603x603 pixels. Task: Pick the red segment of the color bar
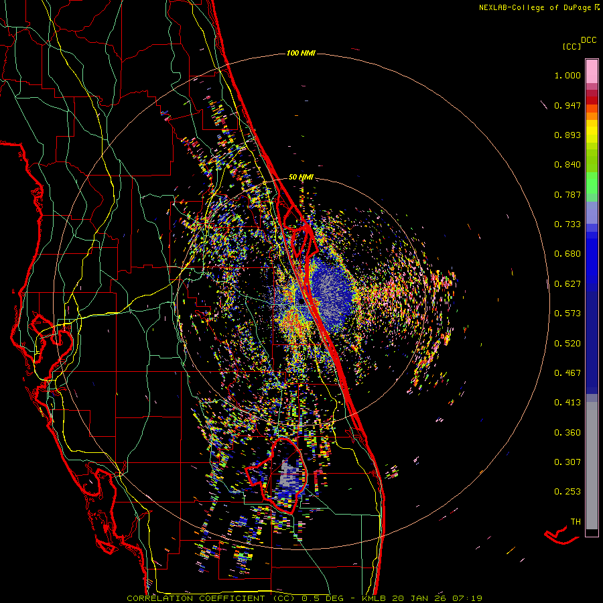[592, 100]
